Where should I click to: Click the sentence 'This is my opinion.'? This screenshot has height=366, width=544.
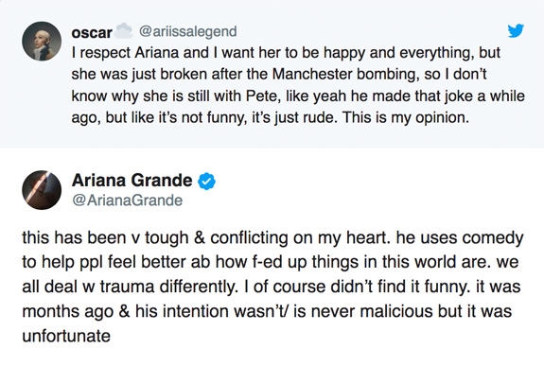click(x=406, y=117)
